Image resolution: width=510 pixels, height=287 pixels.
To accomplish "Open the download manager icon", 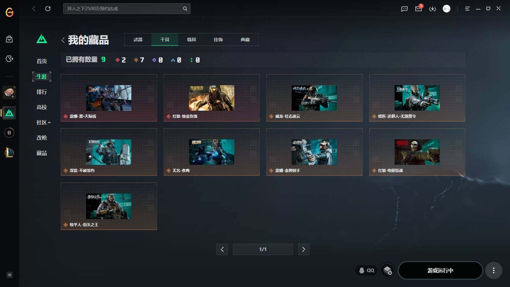I will tap(432, 9).
